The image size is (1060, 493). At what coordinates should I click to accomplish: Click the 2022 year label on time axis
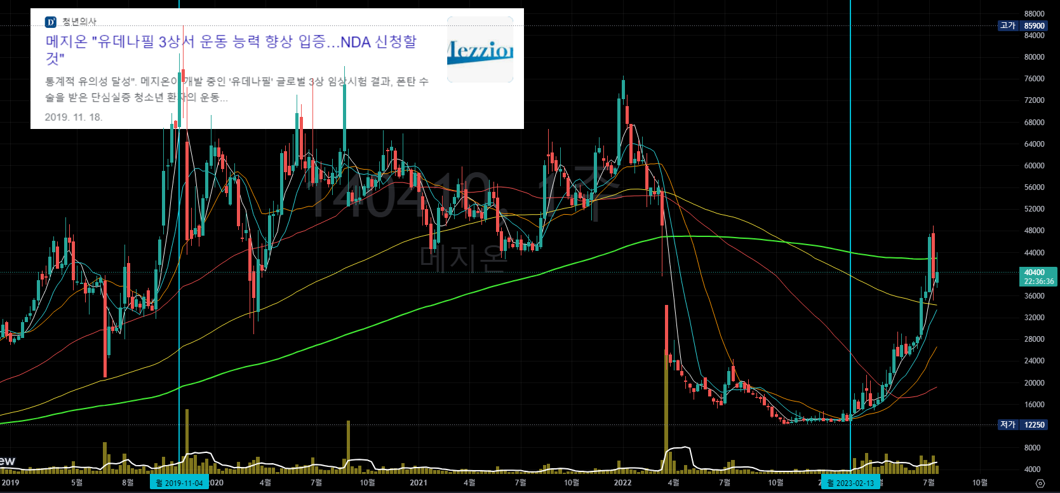622,483
